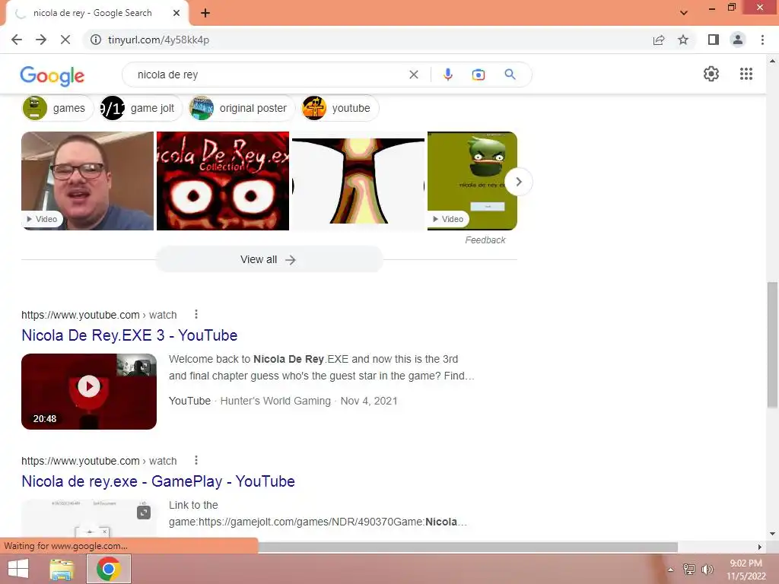Go forward to next page
The image size is (779, 584).
pyautogui.click(x=41, y=40)
